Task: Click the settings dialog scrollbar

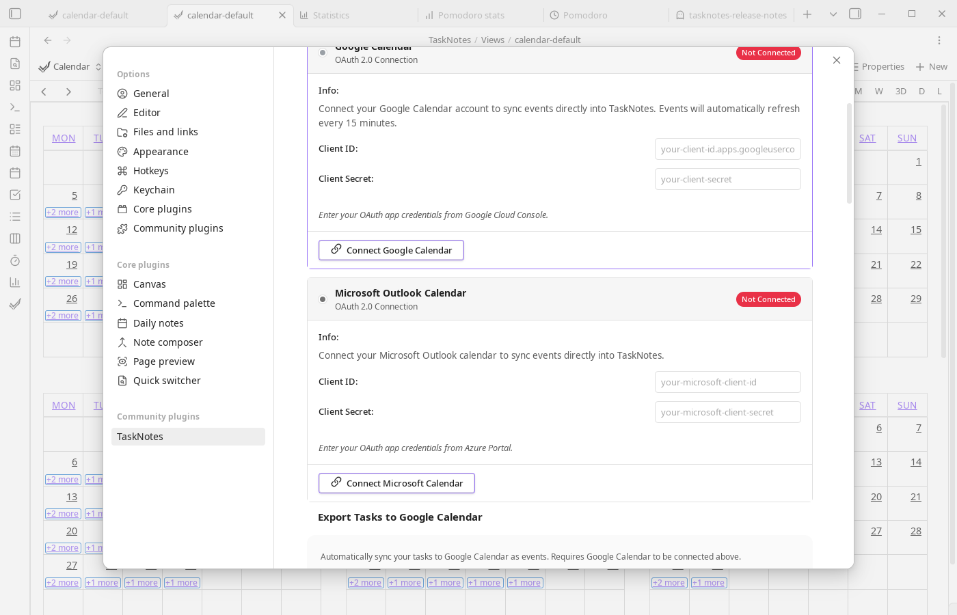Action: click(849, 153)
